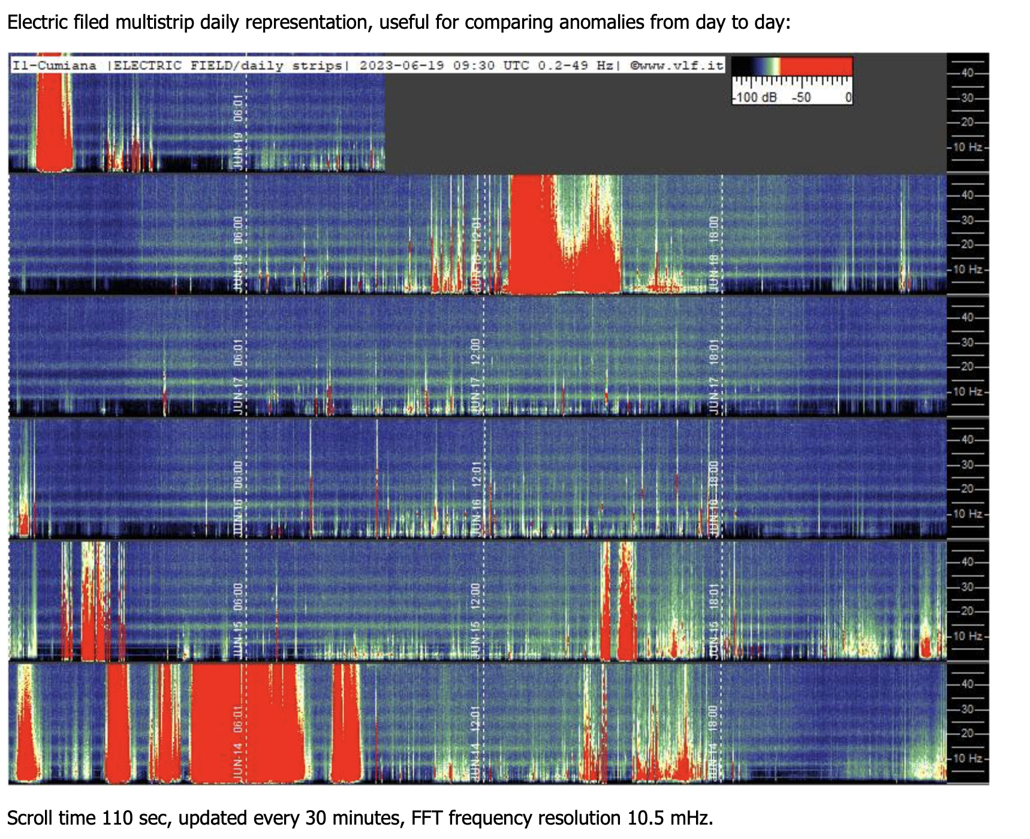The width and height of the screenshot is (1030, 839).
Task: Click the '06:00' time marker in JUN-18 strip
Action: (x=238, y=230)
